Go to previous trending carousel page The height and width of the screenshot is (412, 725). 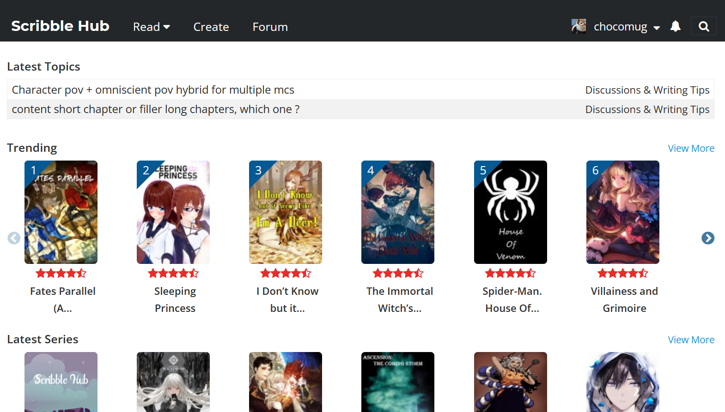(x=14, y=238)
